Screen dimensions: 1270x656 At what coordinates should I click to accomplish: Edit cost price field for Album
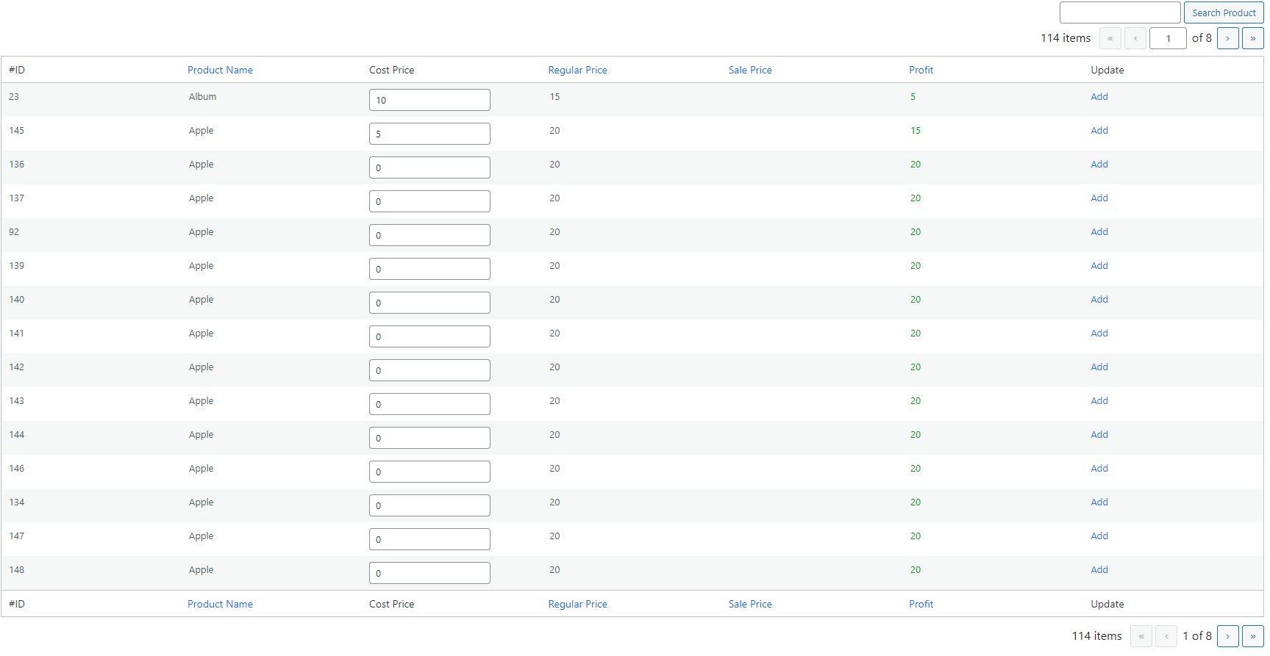[429, 100]
